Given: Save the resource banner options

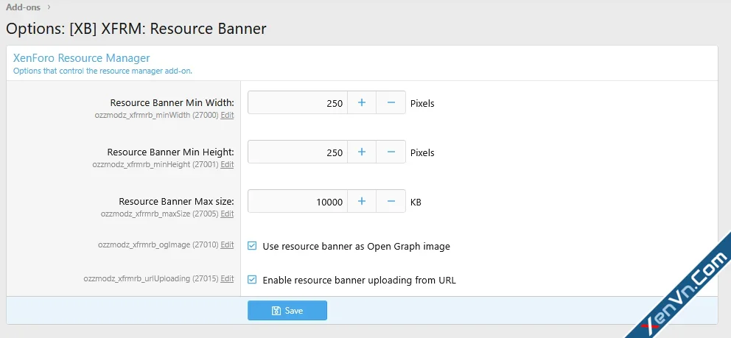Looking at the screenshot, I should (x=287, y=311).
